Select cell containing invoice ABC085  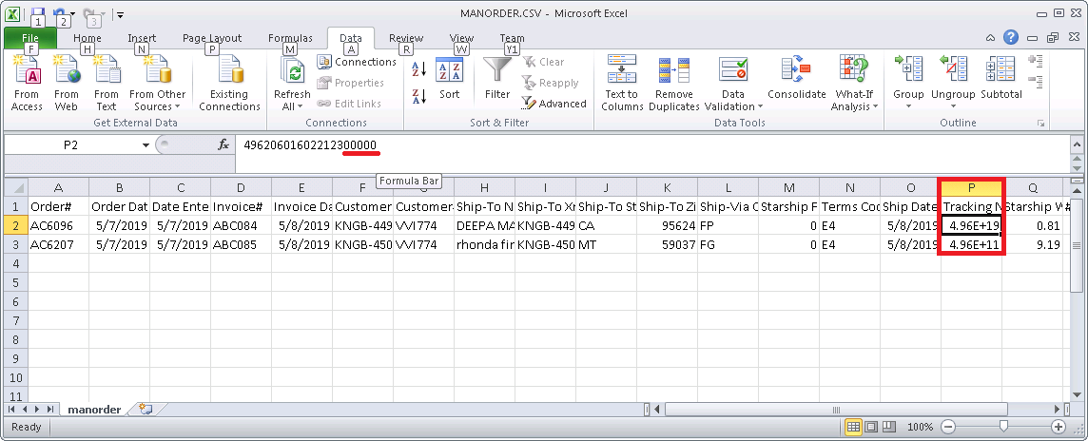(x=241, y=245)
